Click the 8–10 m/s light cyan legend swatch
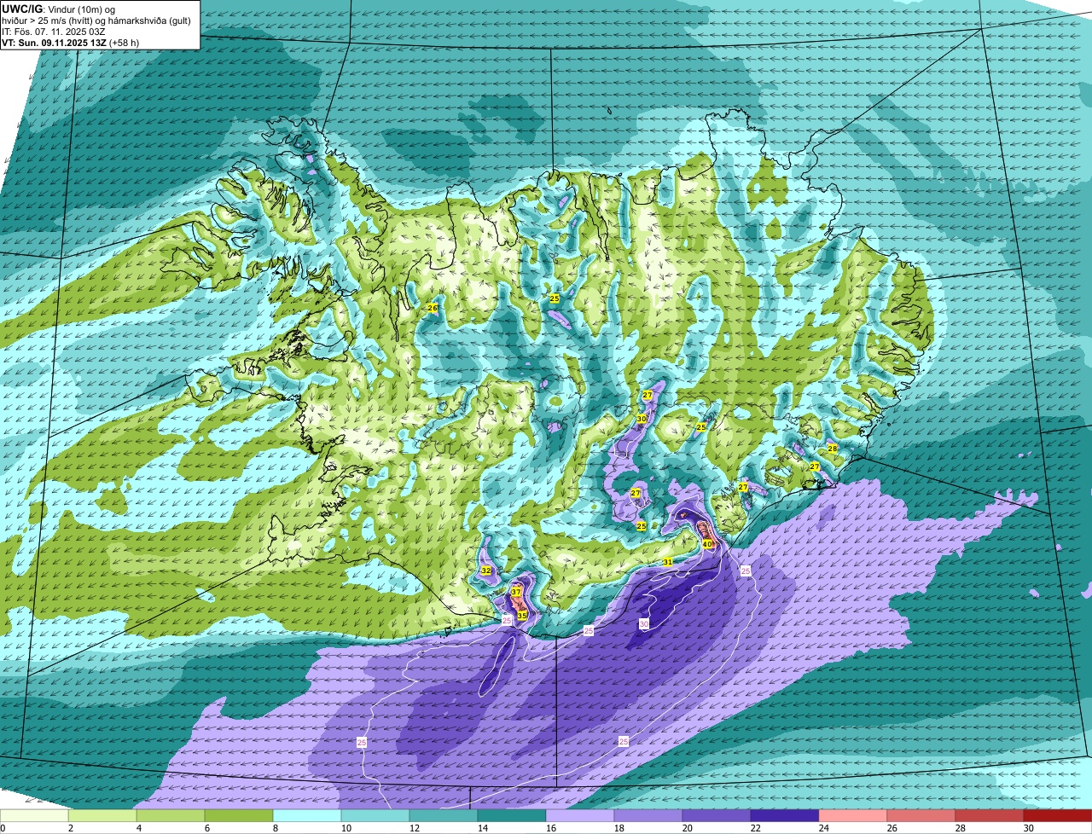Viewport: 1092px width, 834px height. (x=307, y=815)
